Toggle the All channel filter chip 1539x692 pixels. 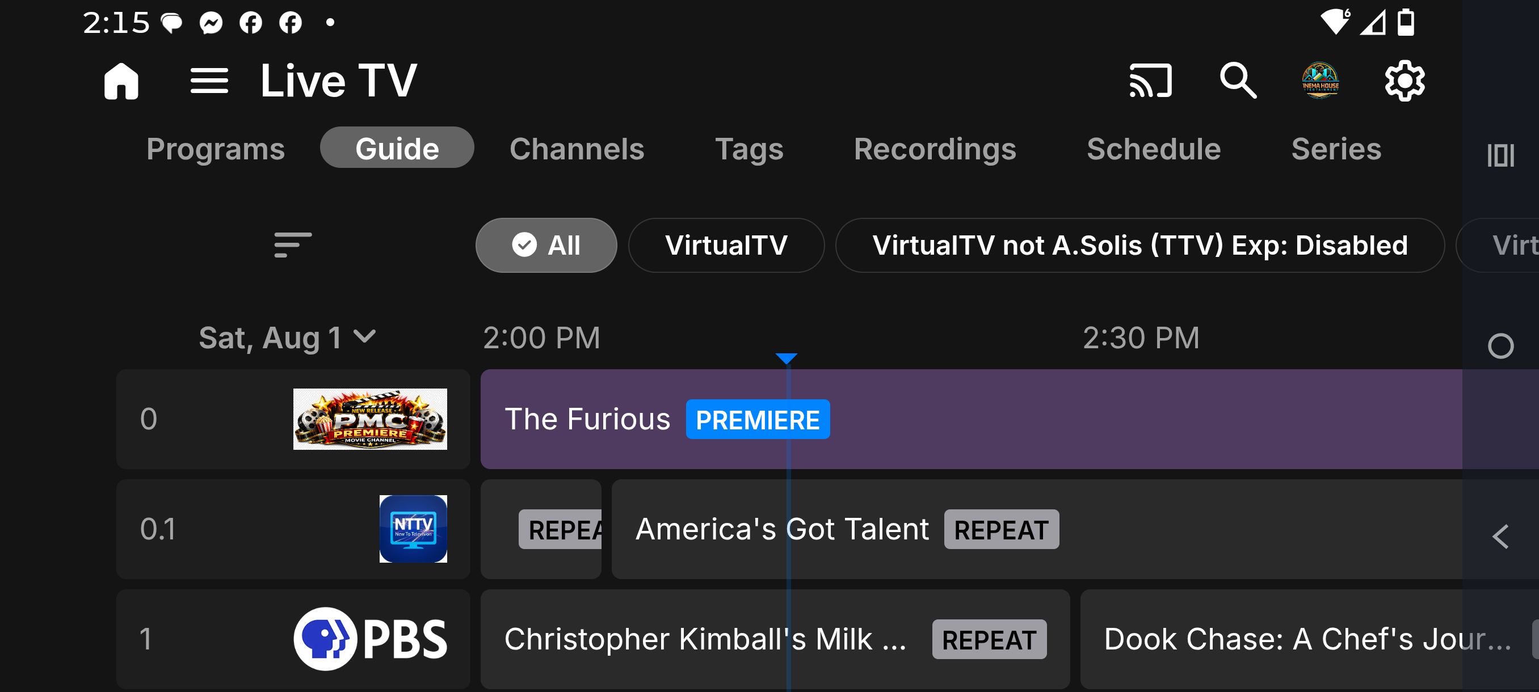pyautogui.click(x=546, y=246)
